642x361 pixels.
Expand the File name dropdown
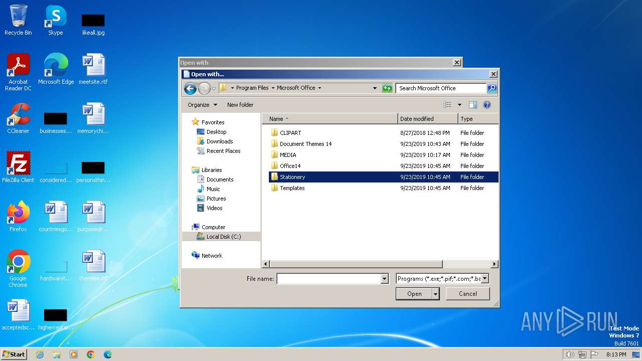coord(385,279)
